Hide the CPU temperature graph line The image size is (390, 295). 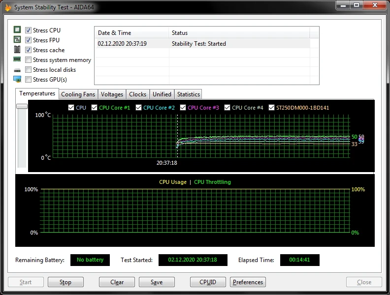pyautogui.click(x=71, y=108)
